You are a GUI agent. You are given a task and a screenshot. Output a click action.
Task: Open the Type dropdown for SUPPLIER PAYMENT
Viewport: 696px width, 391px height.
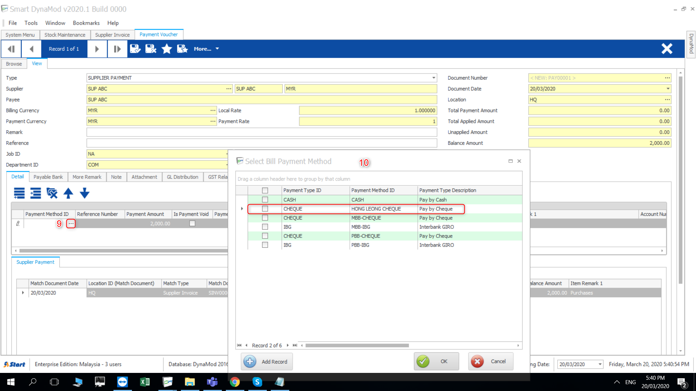coord(434,78)
